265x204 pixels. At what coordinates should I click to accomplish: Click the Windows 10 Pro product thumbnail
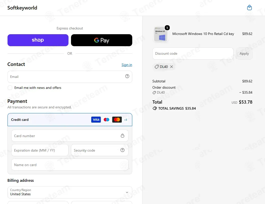point(161,34)
